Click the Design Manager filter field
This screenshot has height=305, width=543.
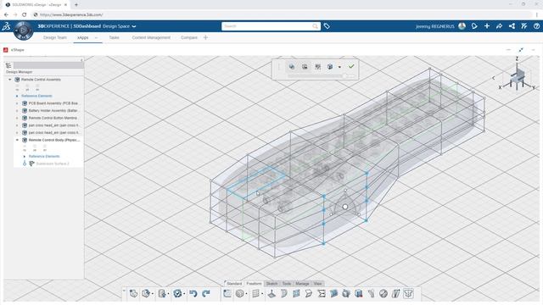[x=48, y=65]
